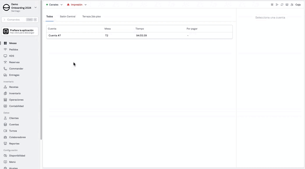Open the Canales dropdown
305x169 pixels.
point(54,5)
